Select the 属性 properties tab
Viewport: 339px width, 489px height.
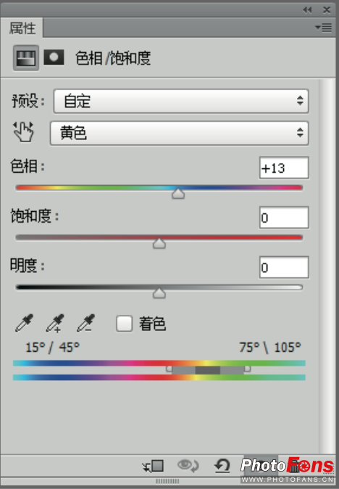pos(22,28)
